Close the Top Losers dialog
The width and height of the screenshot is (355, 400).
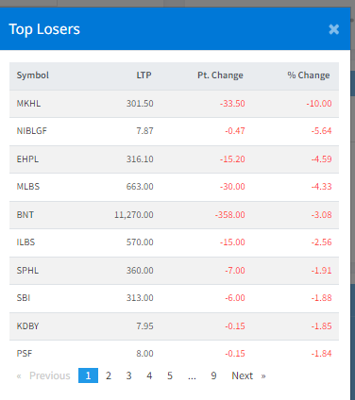click(333, 29)
